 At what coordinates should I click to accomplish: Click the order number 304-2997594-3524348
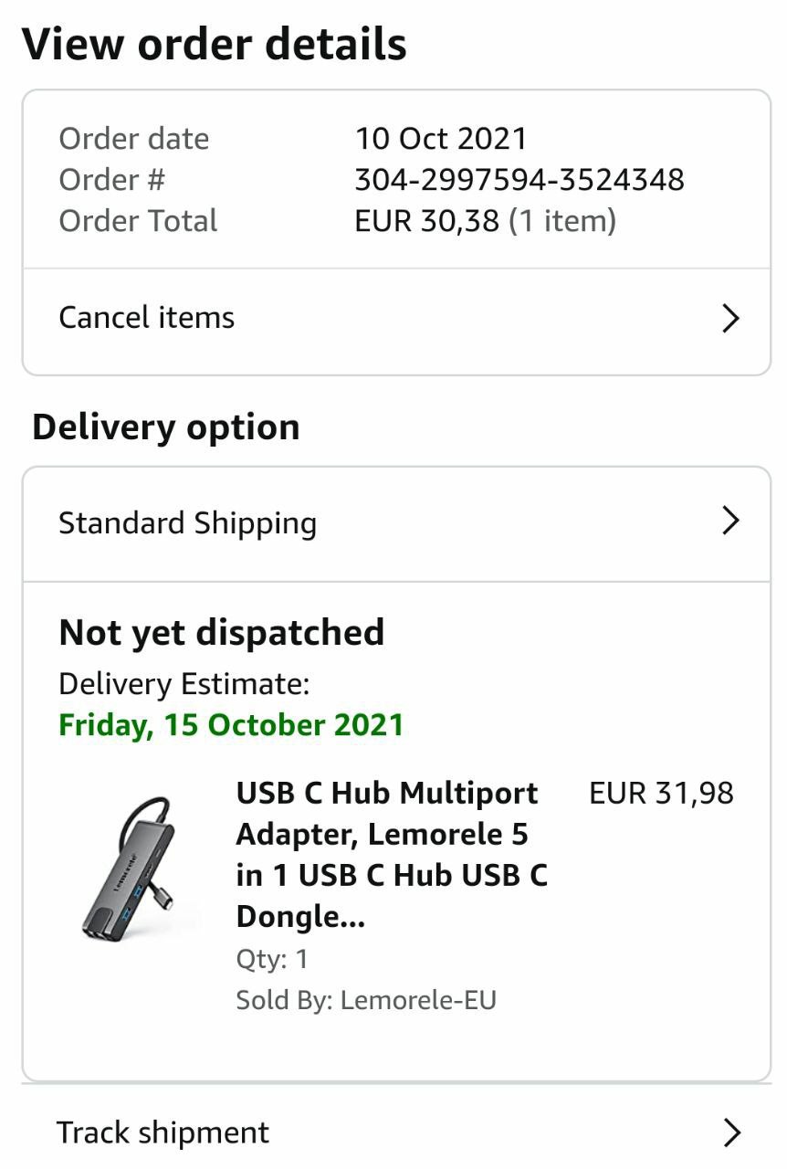click(x=519, y=180)
